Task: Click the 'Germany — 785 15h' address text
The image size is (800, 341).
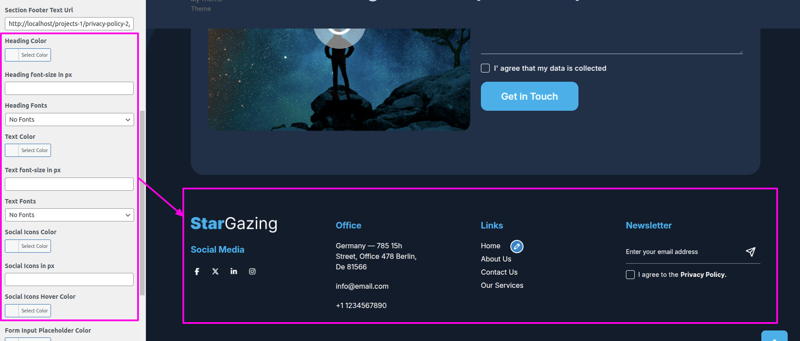Action: coord(369,246)
